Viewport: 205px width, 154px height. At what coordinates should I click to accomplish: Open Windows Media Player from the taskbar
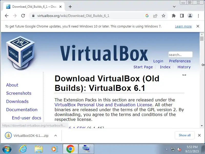click(x=54, y=149)
